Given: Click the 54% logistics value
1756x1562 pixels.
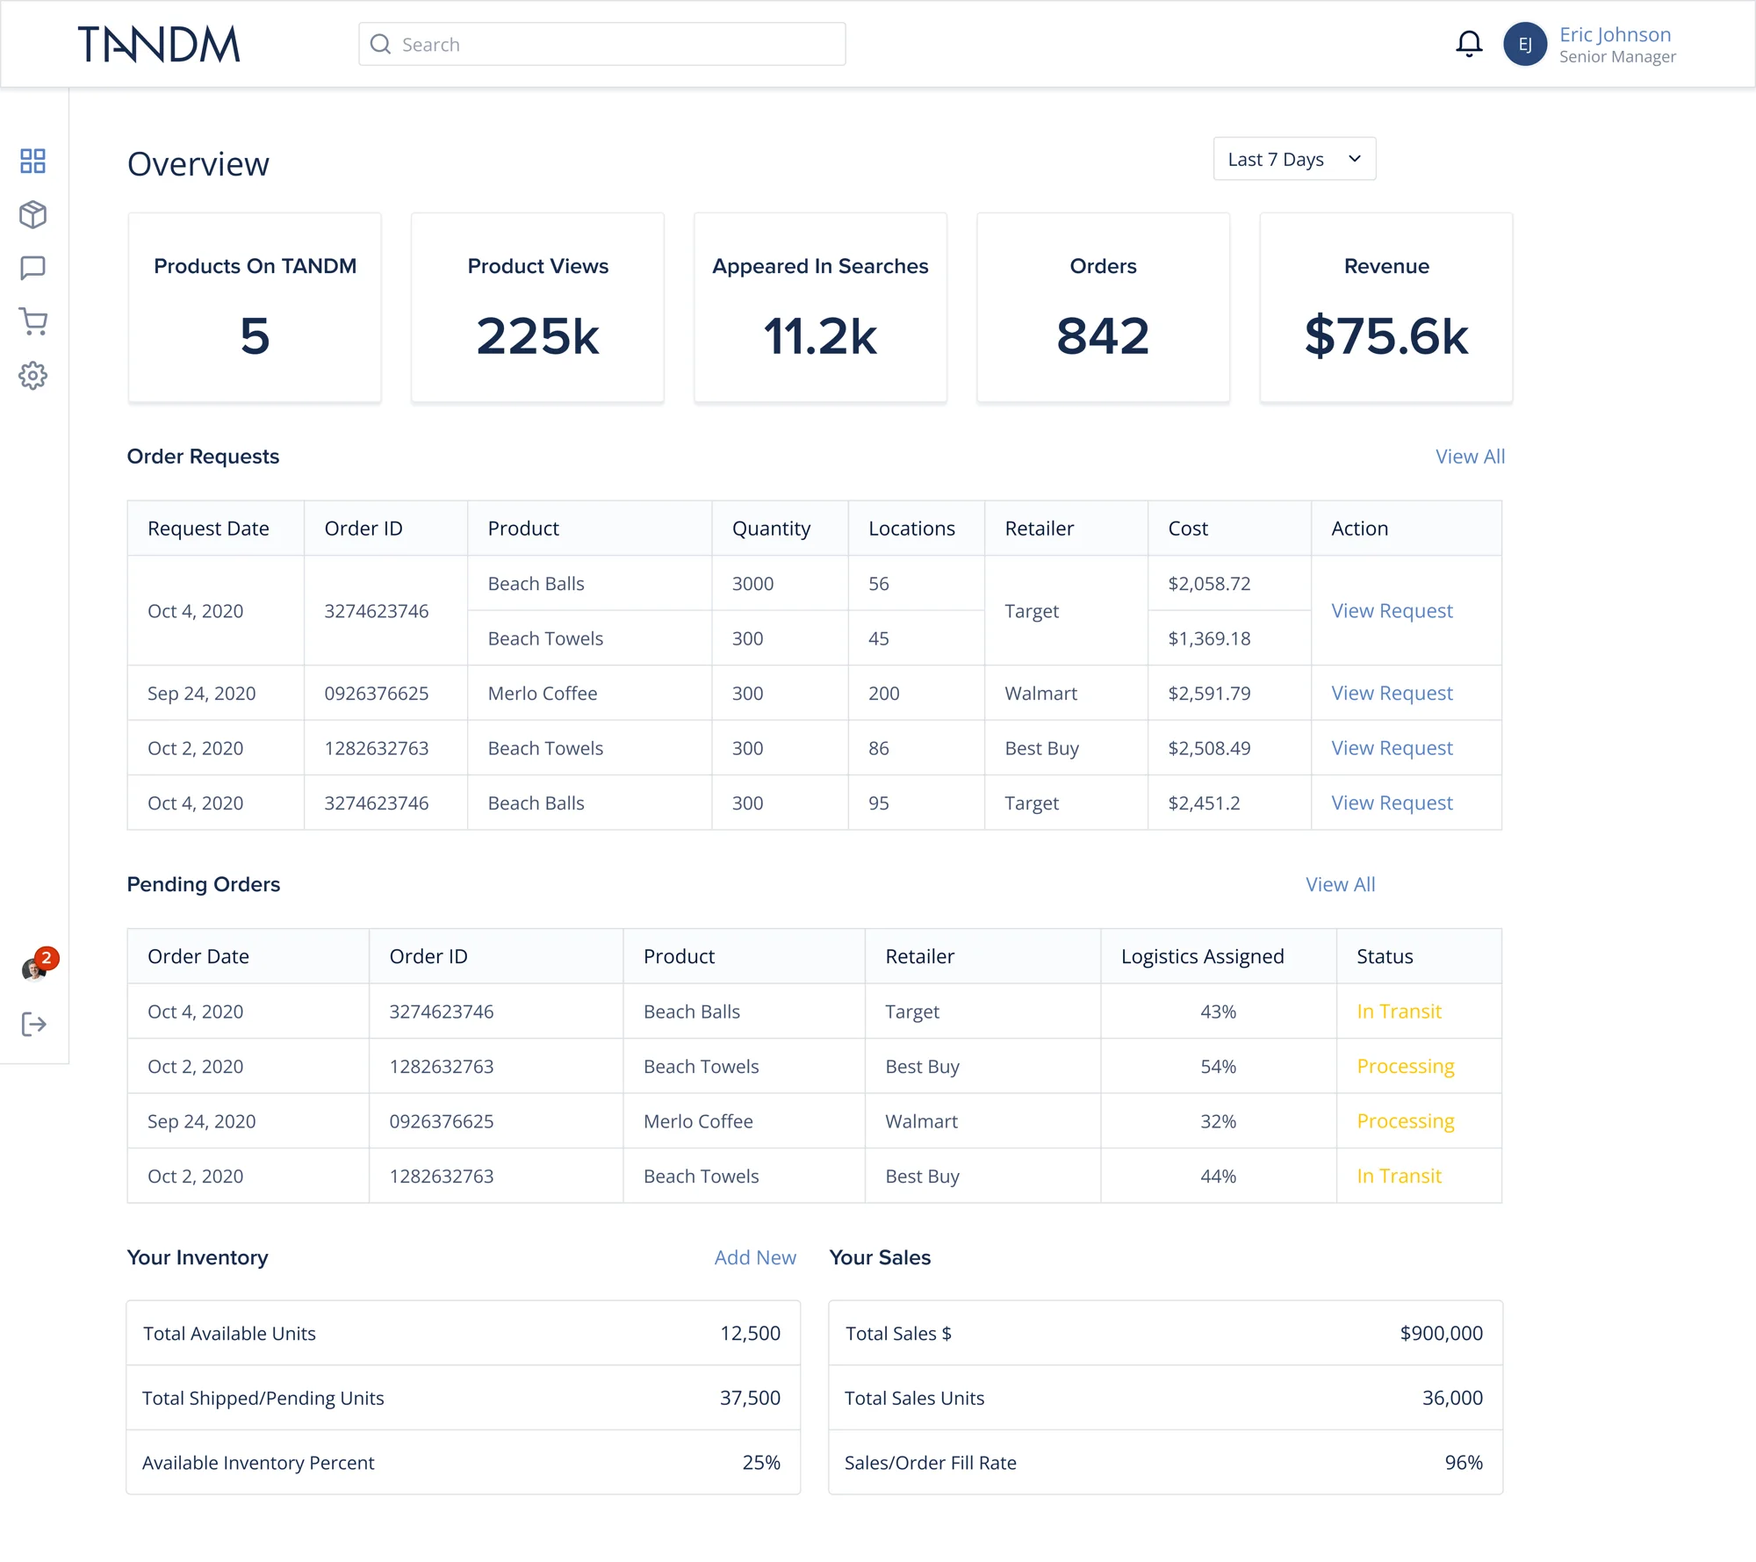Looking at the screenshot, I should click(1218, 1067).
